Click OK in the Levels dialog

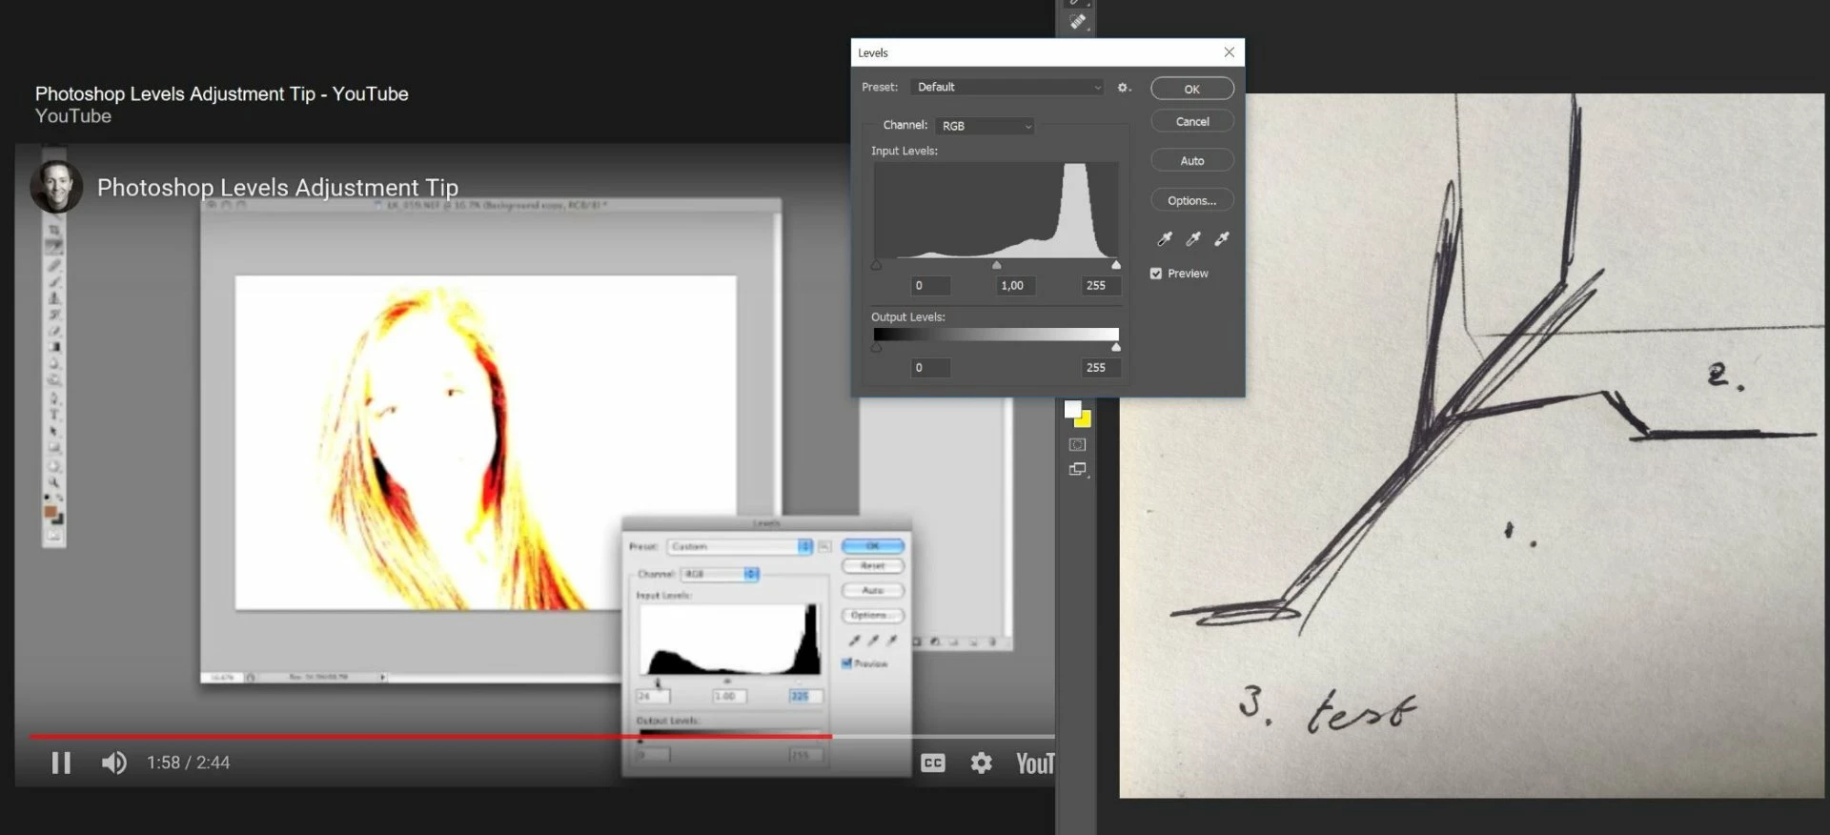[x=1192, y=89]
